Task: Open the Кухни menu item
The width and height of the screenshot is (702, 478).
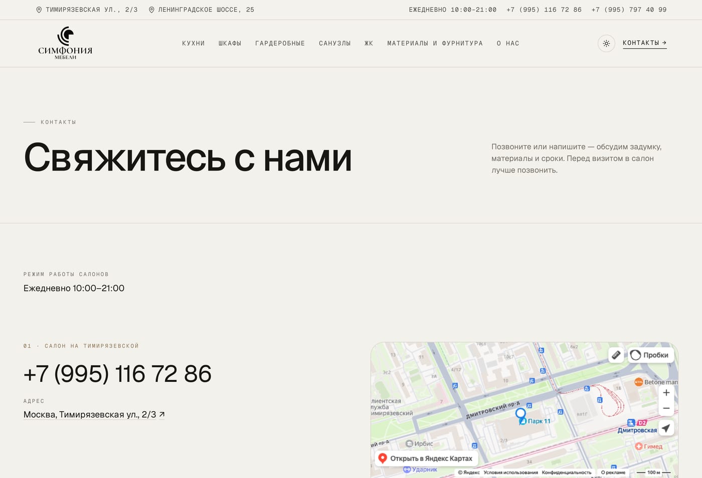Action: (x=194, y=44)
